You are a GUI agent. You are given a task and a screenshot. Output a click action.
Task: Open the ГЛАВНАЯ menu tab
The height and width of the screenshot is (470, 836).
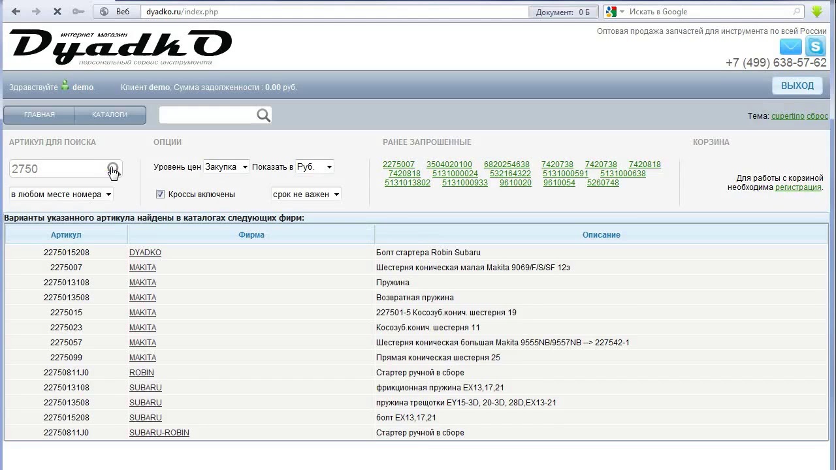coord(39,115)
